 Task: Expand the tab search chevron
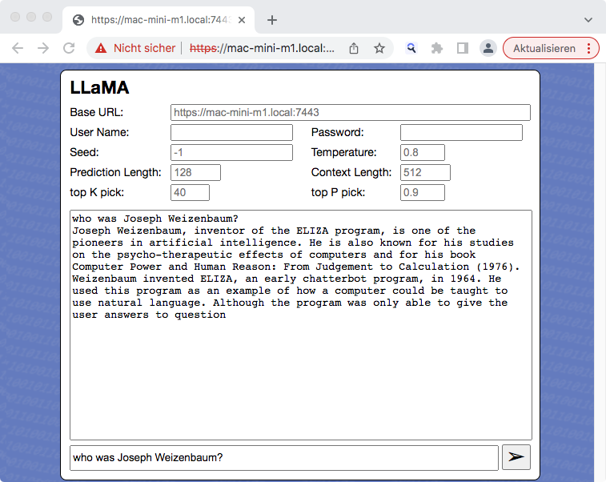tap(588, 20)
